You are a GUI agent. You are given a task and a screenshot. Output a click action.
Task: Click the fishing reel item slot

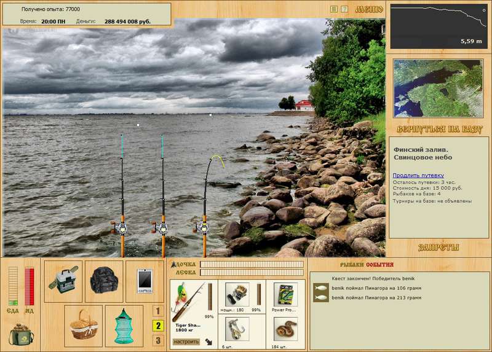[237, 295]
